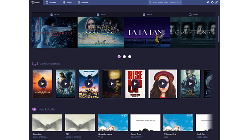Open the Server Error episode thumbnail
Viewport: 249px width, 140px height.
tap(145, 122)
